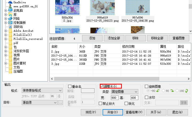This screenshot has width=192, height=117.
Task: Expand the 库 tree node
Action: (6, 14)
